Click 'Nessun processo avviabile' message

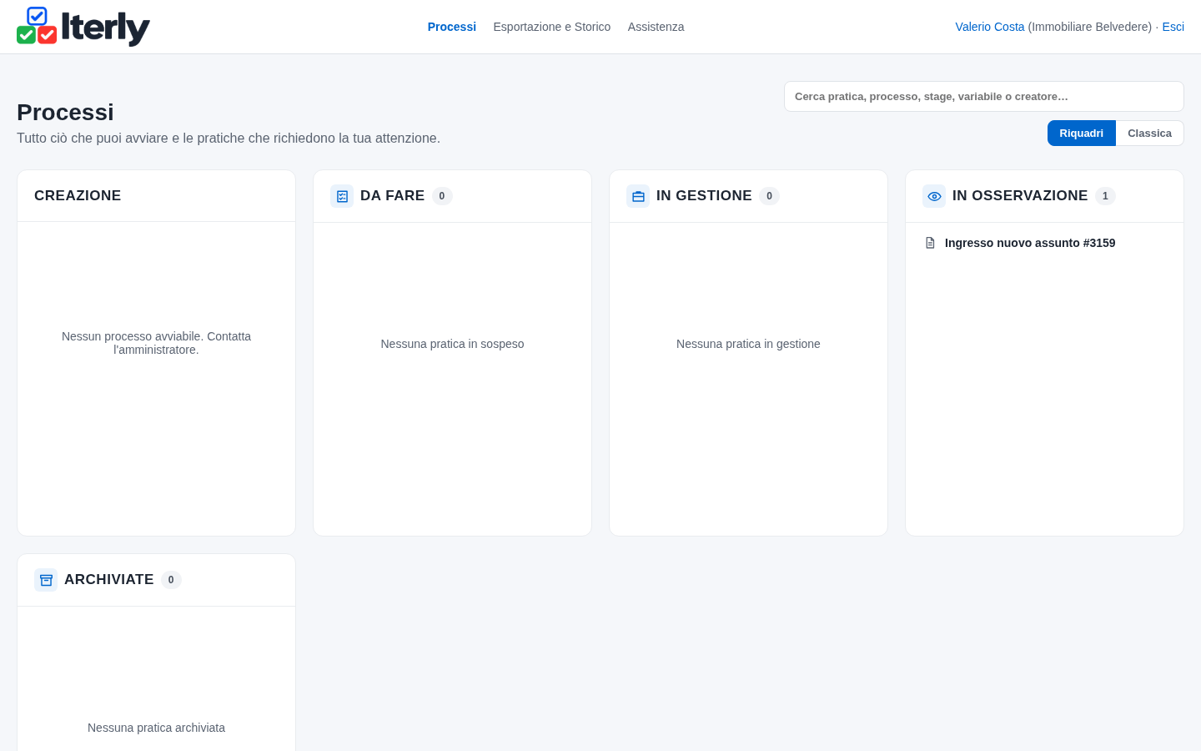(x=156, y=343)
